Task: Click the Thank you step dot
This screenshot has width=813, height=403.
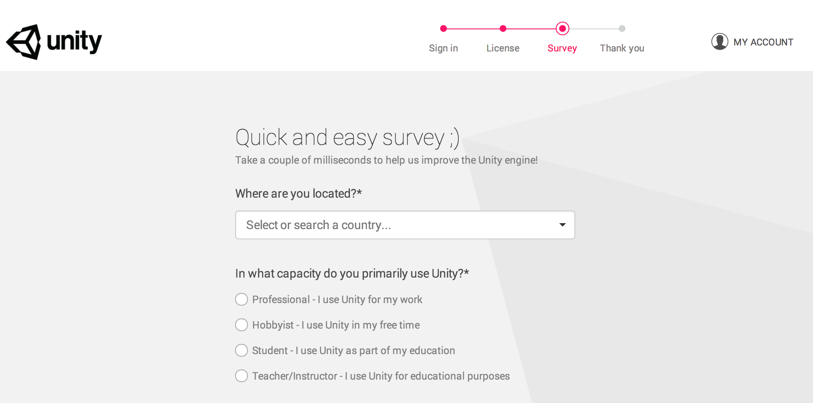Action: [x=622, y=28]
